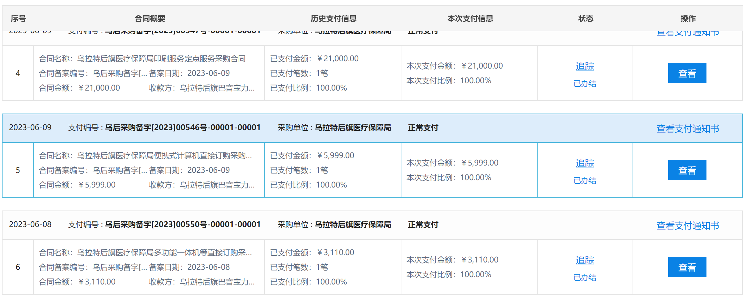Click 已支付金额 ¥3,110.00 in row 6
The image size is (747, 295).
point(335,252)
